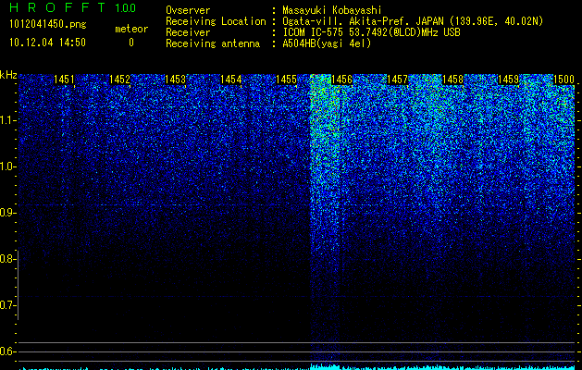Viewport: 582px width, 370px height.
Task: Click the meteor count value 0
Action: (131, 43)
